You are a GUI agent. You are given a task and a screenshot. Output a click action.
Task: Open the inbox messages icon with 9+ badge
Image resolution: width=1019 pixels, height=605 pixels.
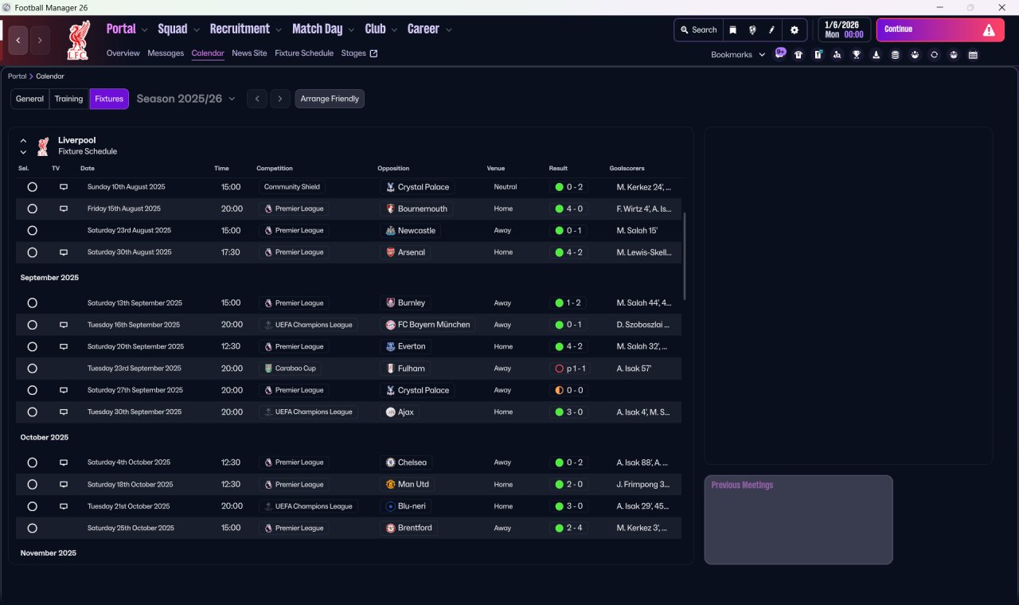(x=780, y=53)
